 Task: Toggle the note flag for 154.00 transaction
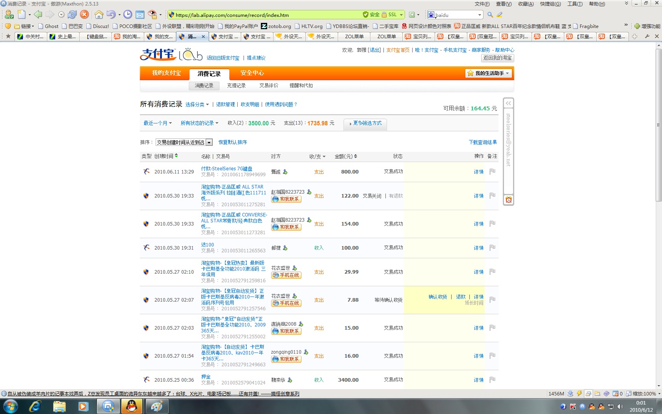(492, 224)
